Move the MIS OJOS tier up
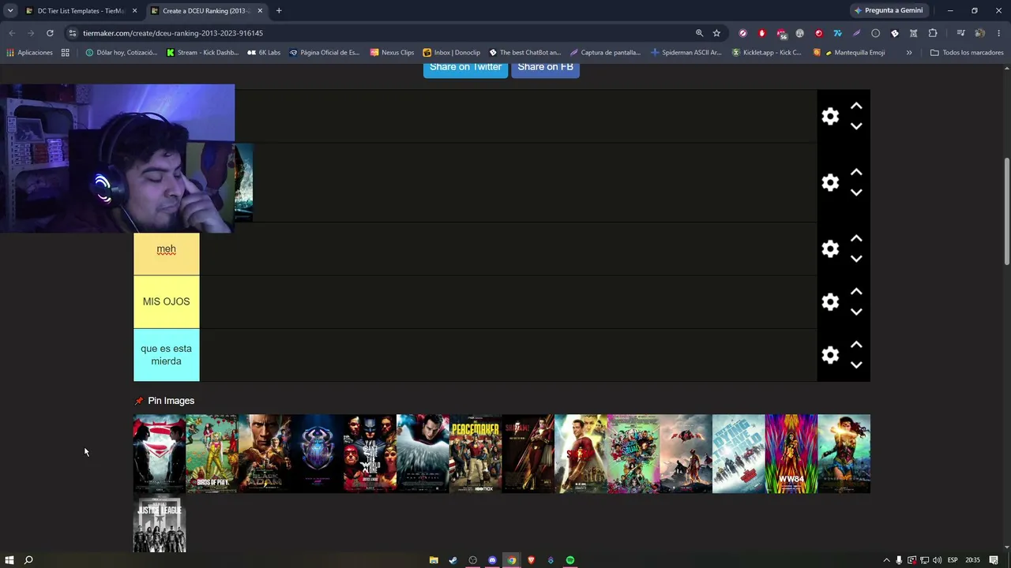The height and width of the screenshot is (568, 1011). pos(856,292)
